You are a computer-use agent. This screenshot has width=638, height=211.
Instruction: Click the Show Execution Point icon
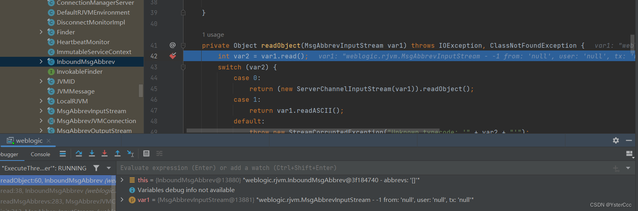click(63, 153)
